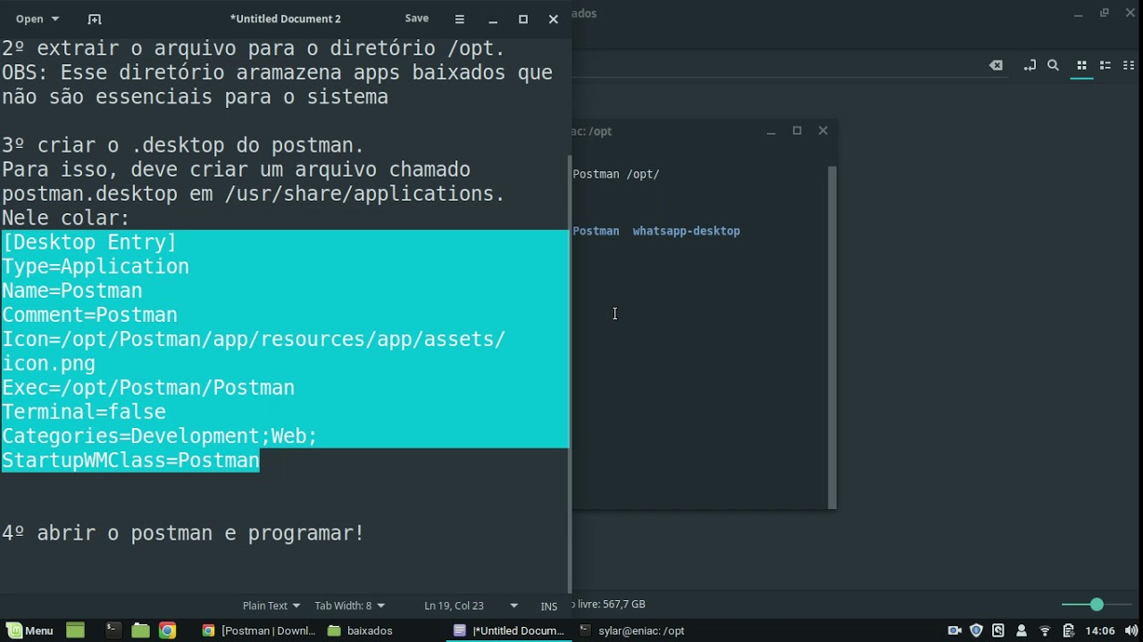Launch terminal from the panel launcher
The width and height of the screenshot is (1143, 642).
(x=113, y=630)
